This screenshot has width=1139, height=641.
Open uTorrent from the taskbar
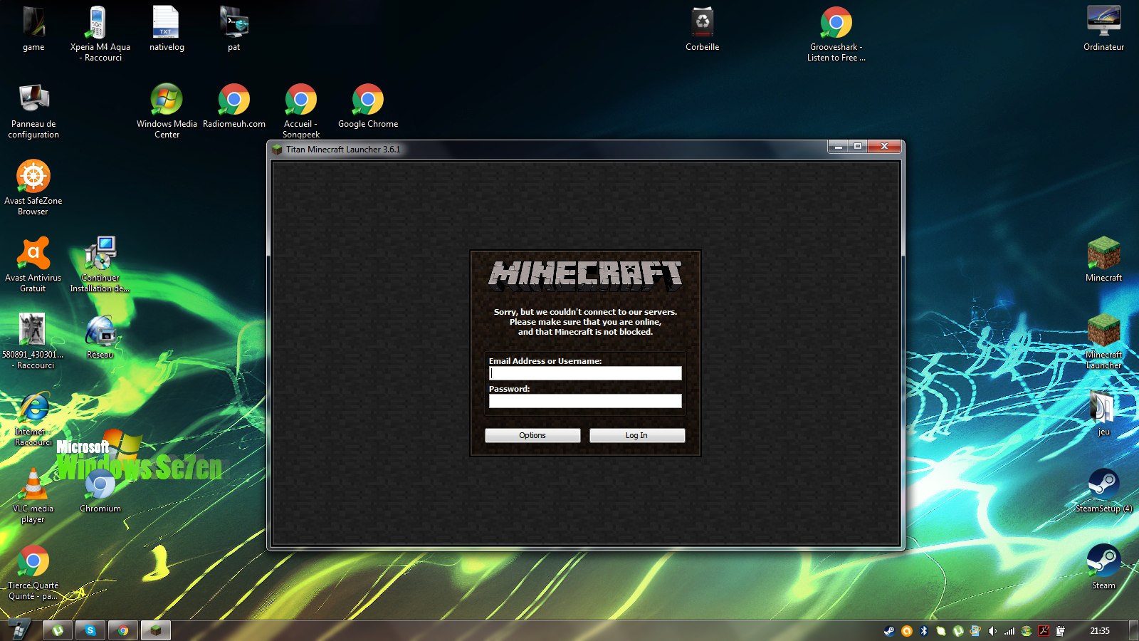(x=58, y=630)
